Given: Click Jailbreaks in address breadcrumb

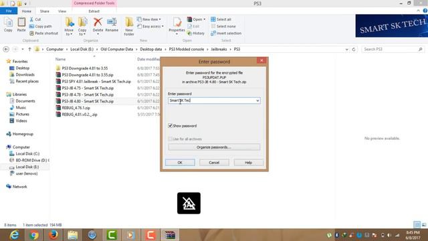Looking at the screenshot, I should click(219, 49).
